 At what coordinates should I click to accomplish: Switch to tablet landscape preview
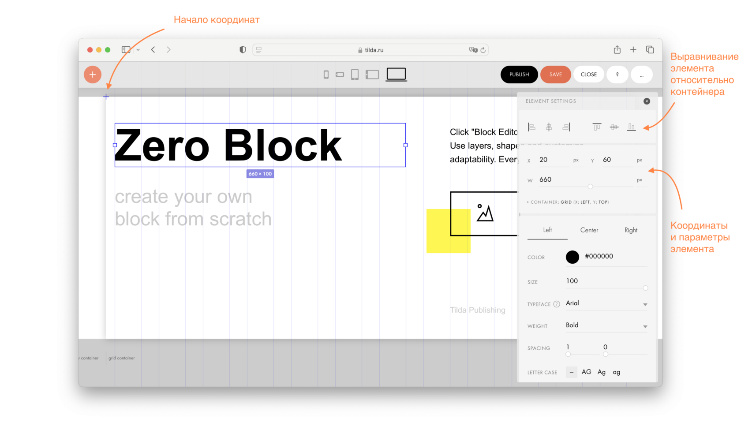(x=372, y=74)
